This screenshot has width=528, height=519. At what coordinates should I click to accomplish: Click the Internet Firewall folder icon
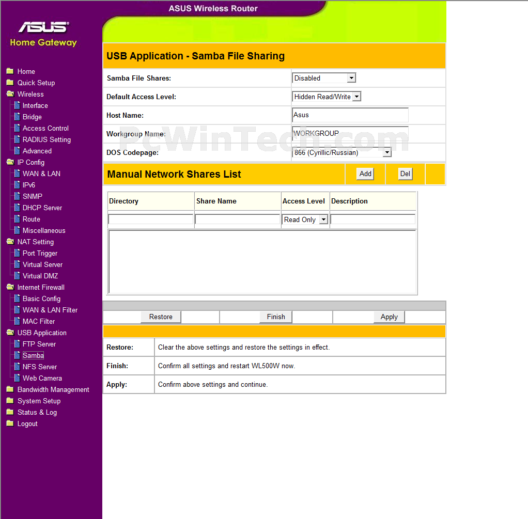point(10,287)
